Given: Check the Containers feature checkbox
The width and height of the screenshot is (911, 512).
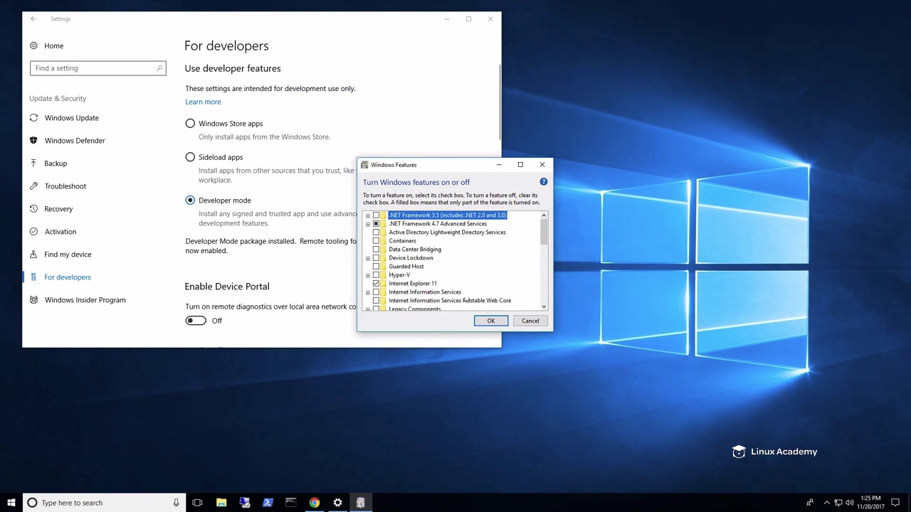Looking at the screenshot, I should [x=376, y=241].
